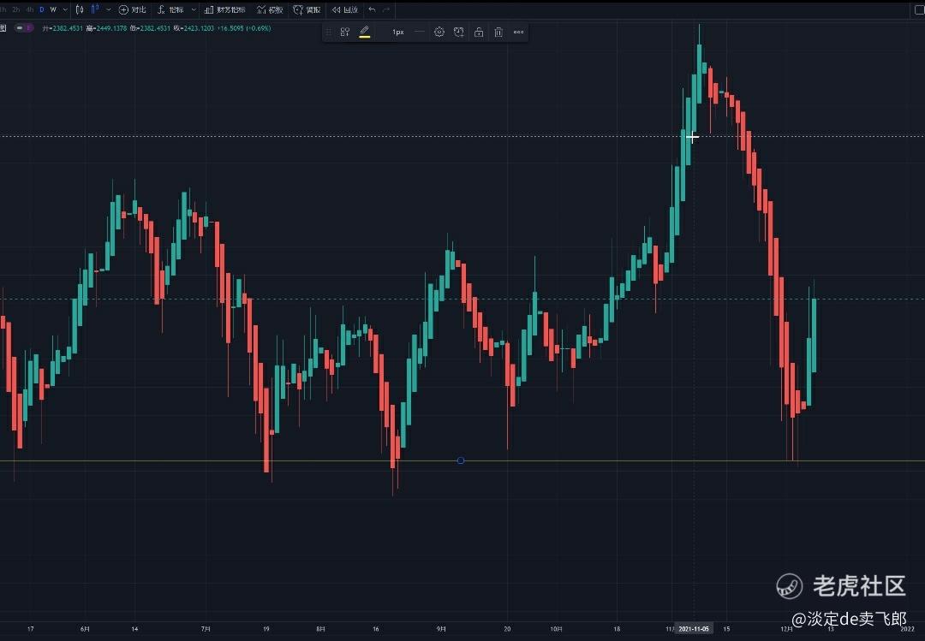Change line color with pencil icon
Screen dimensions: 925x641
[x=365, y=33]
